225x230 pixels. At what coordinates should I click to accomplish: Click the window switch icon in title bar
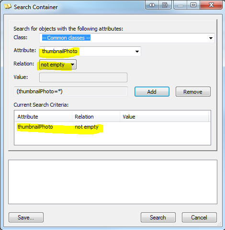tap(165, 5)
